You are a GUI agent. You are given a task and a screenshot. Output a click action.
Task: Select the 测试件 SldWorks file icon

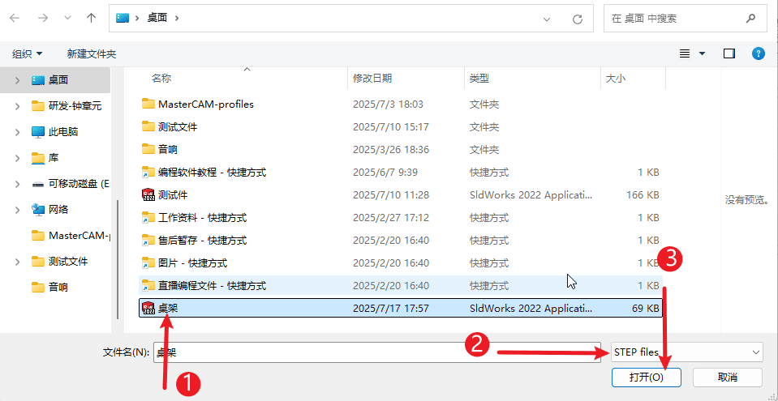tap(148, 195)
